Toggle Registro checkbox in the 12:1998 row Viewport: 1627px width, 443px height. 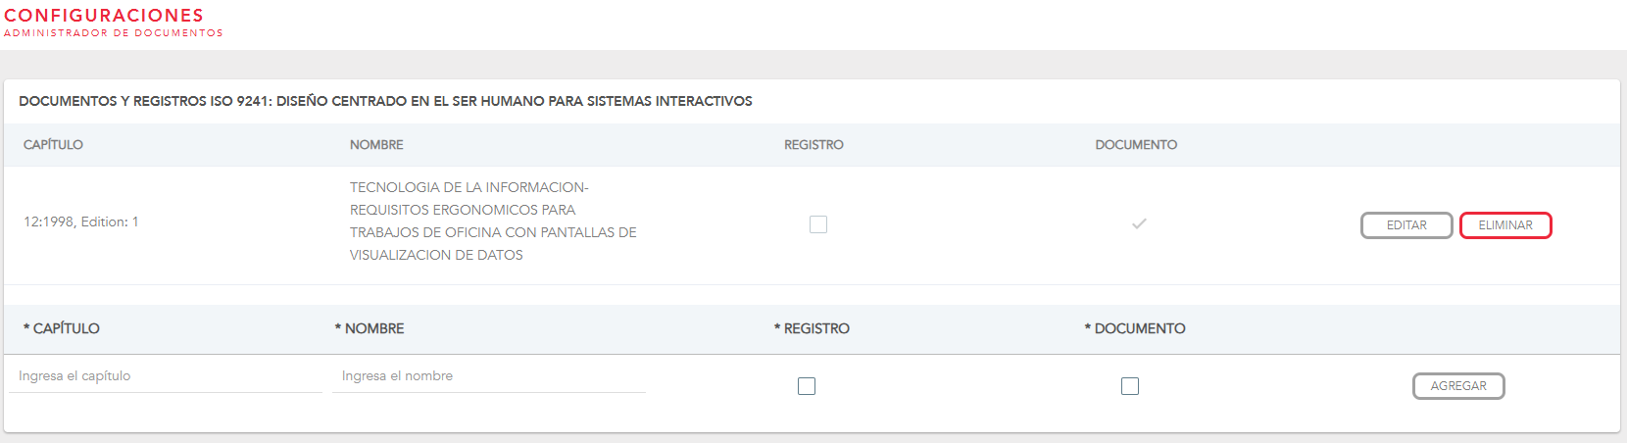coord(818,224)
